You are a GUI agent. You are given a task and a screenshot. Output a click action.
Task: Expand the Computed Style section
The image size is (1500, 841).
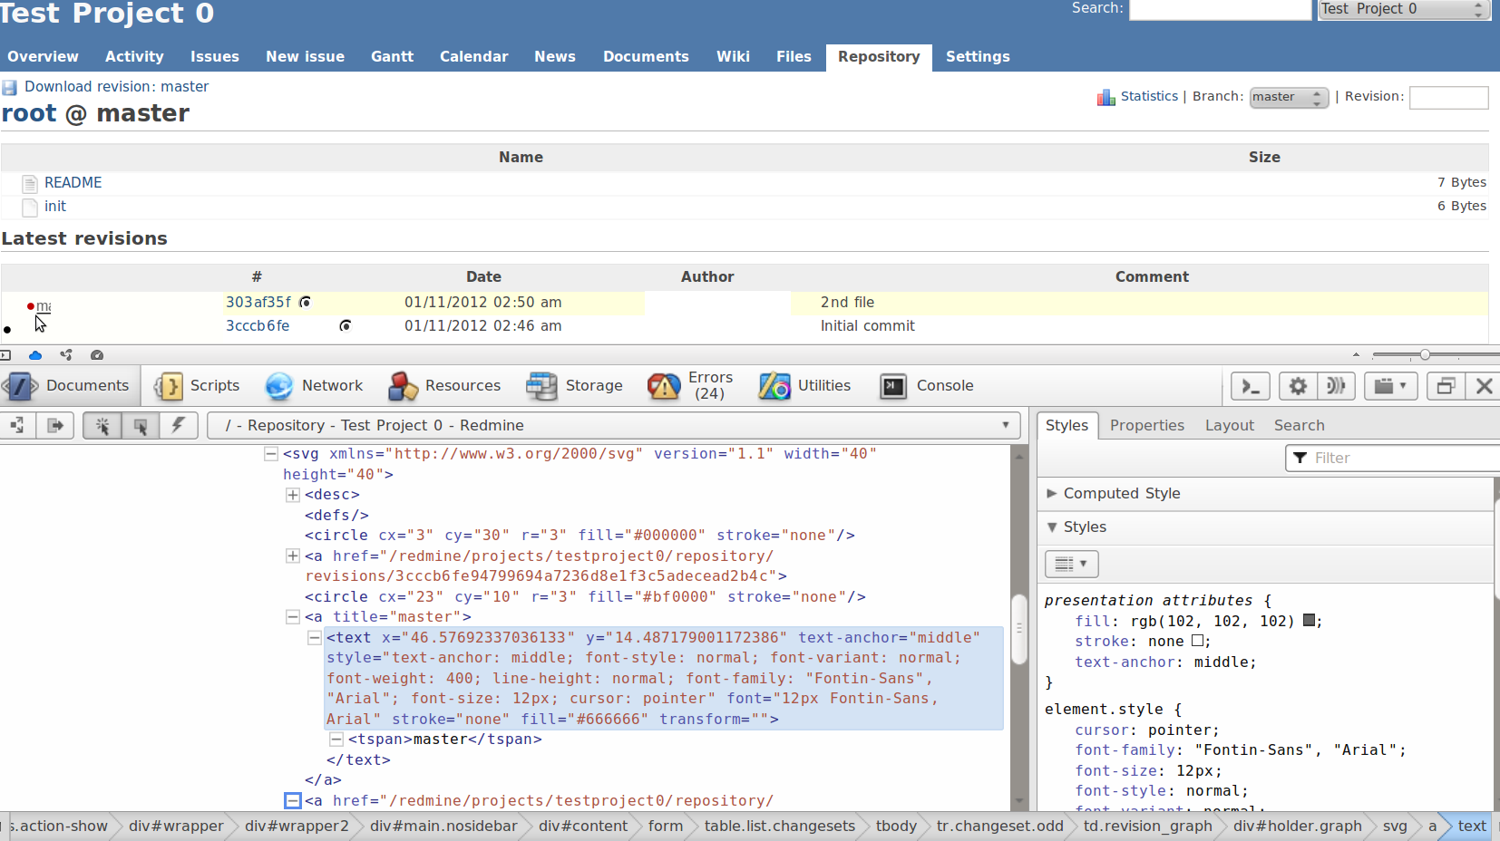click(1265, 493)
